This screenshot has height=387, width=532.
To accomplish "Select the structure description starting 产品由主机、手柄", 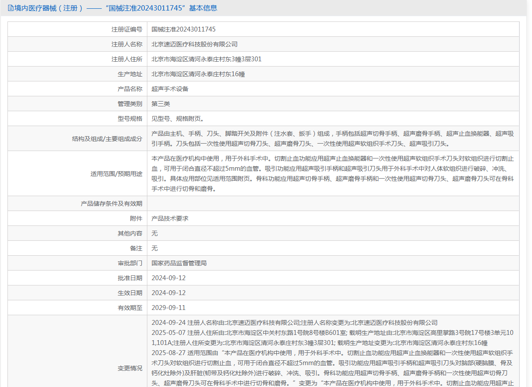I will point(333,138).
